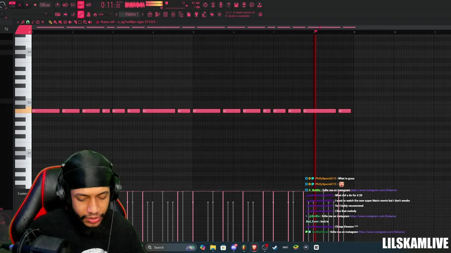The width and height of the screenshot is (451, 253).
Task: Open the stamp note icon in piano roll
Action: [33, 22]
